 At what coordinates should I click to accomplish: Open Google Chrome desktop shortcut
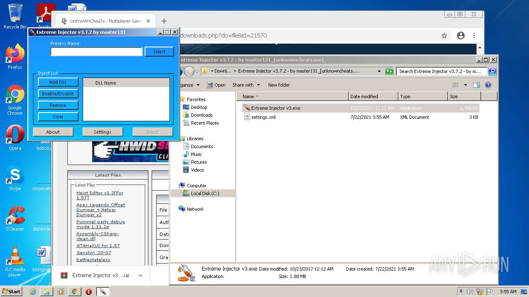tap(15, 100)
